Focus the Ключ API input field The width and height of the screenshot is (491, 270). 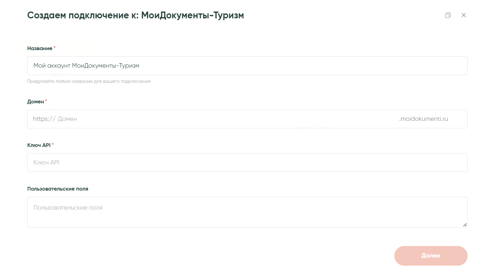point(247,163)
